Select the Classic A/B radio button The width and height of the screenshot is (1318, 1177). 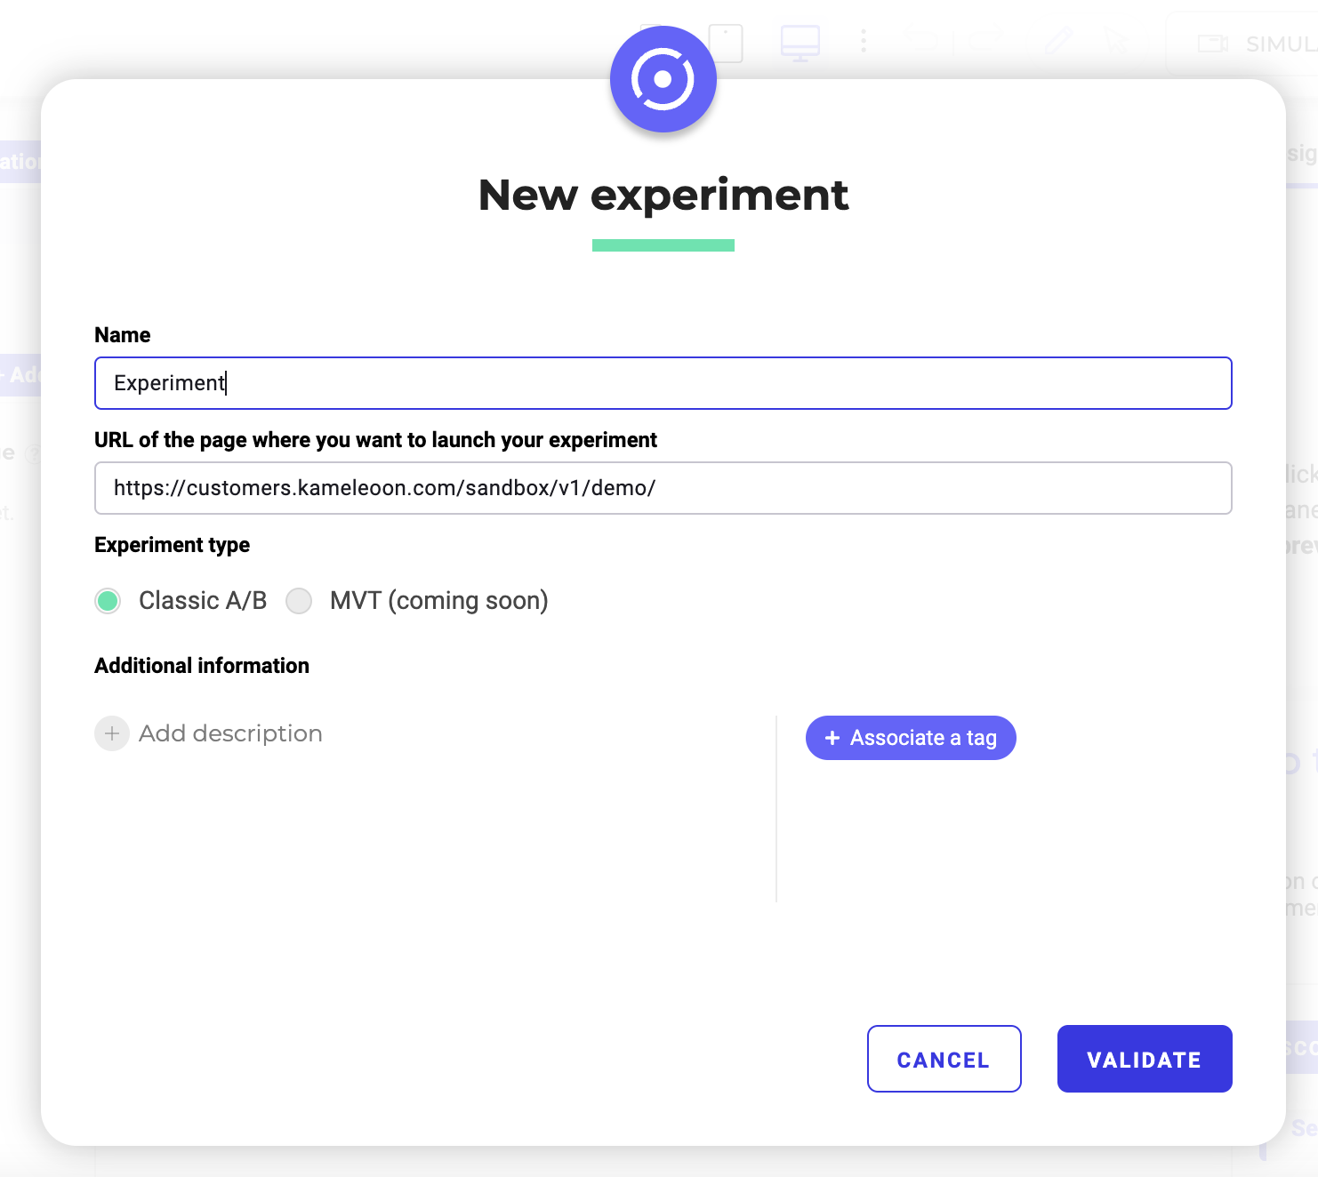tap(108, 601)
